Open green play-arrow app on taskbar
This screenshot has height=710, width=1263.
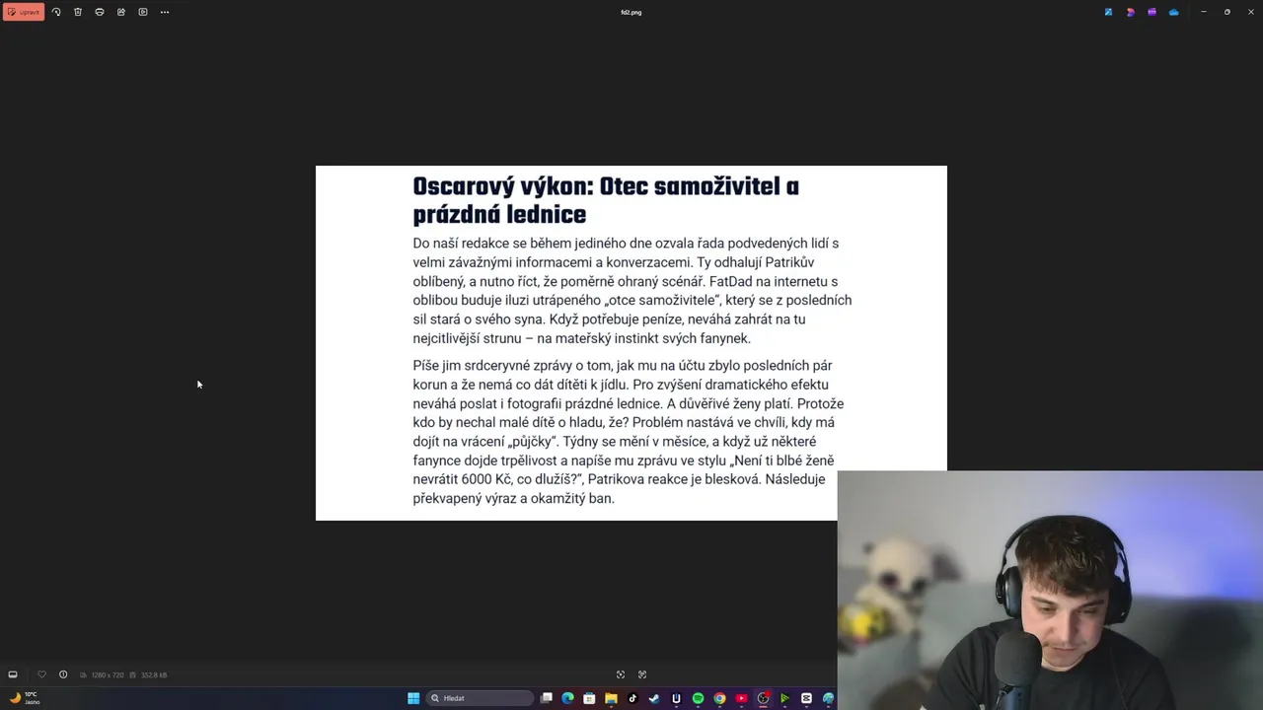point(784,698)
